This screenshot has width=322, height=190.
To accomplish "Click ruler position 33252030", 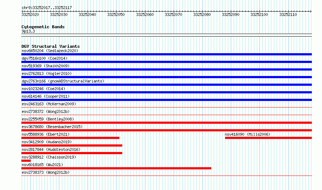I will tap(59, 14).
